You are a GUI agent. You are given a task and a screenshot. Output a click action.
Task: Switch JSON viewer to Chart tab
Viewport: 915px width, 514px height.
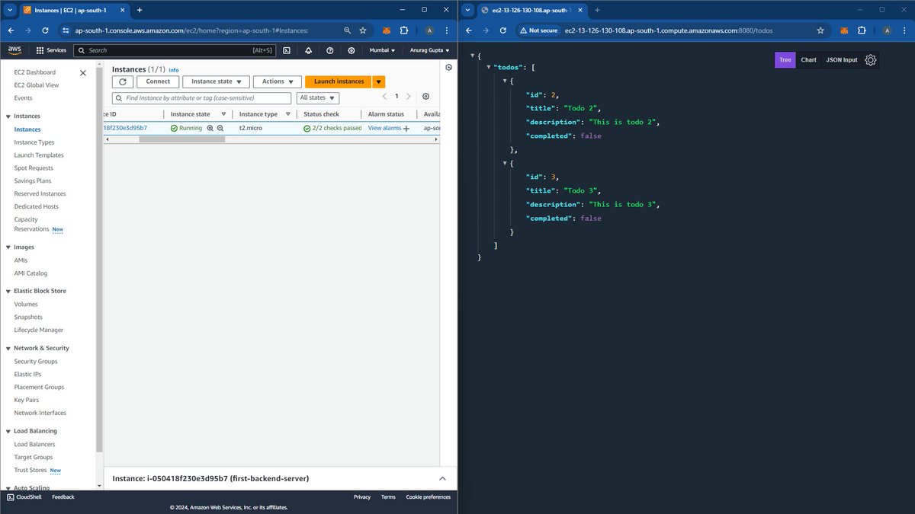click(x=808, y=60)
